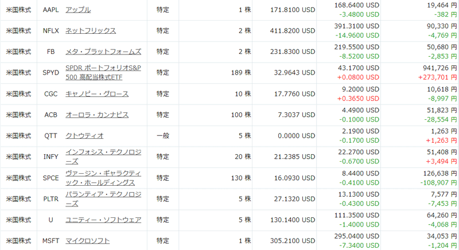The width and height of the screenshot is (459, 250).
Task: Click the +0.3650 USD price change
Action: [358, 99]
